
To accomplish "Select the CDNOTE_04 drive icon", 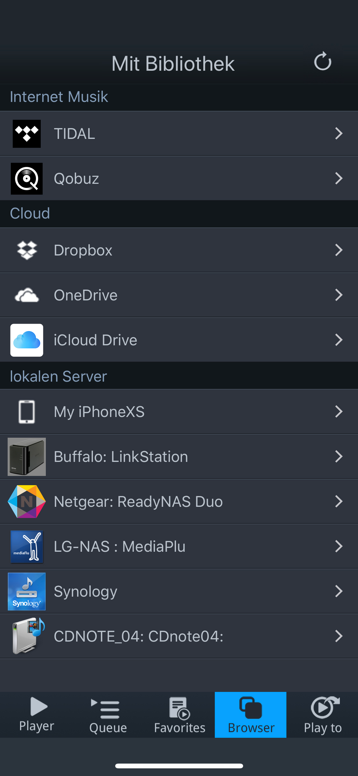I will click(x=28, y=636).
